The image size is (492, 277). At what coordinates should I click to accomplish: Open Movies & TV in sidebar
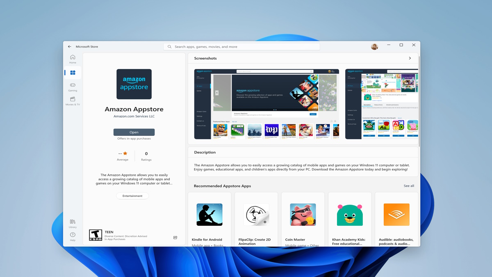pyautogui.click(x=73, y=101)
